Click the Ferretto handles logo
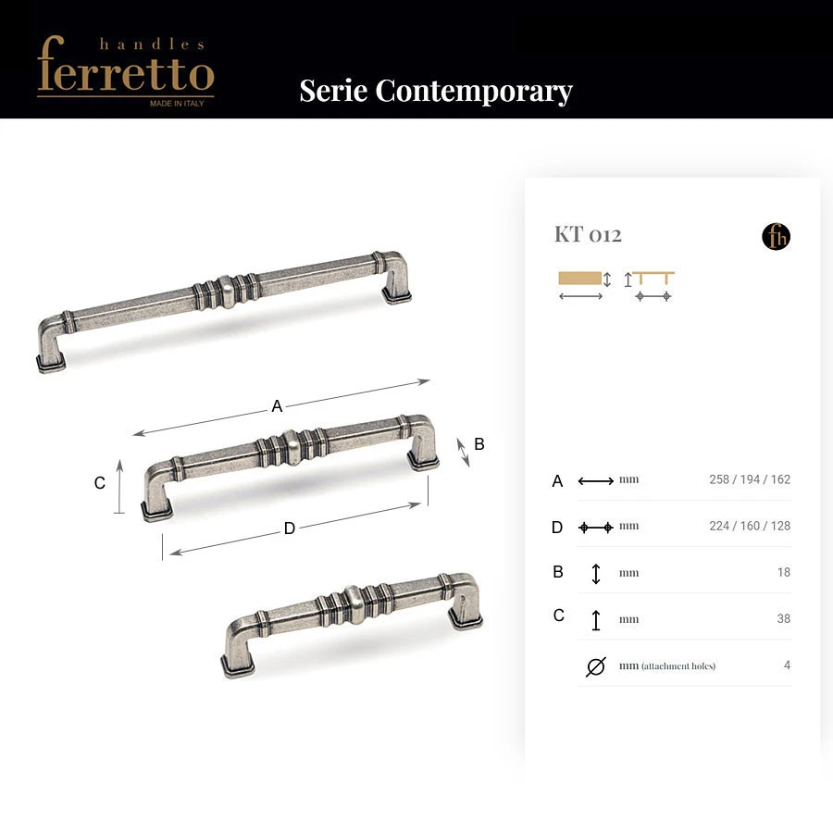This screenshot has width=833, height=833. [x=126, y=71]
